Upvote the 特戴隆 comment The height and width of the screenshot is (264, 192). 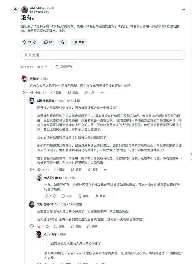32,93
